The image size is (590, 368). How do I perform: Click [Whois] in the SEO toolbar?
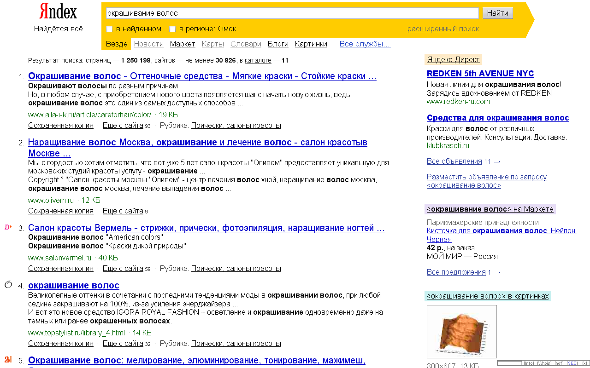tap(544, 362)
